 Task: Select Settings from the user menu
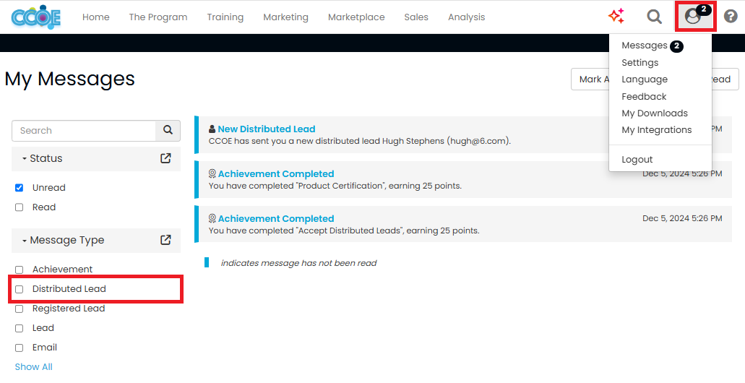coord(640,63)
